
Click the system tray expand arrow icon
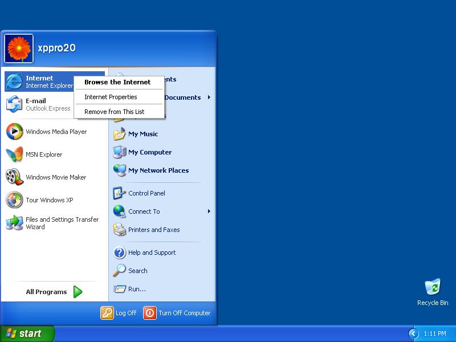(x=414, y=333)
